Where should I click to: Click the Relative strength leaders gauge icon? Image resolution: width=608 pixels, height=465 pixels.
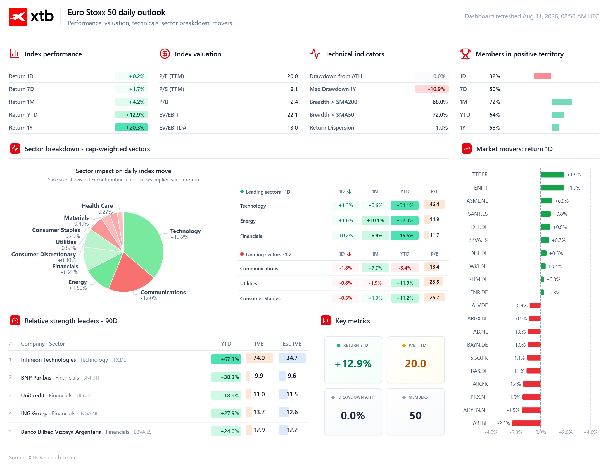tap(15, 321)
